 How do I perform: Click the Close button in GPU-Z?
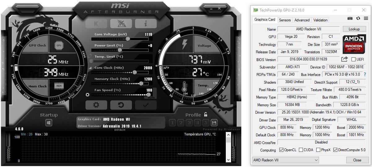pyautogui.click(x=357, y=160)
